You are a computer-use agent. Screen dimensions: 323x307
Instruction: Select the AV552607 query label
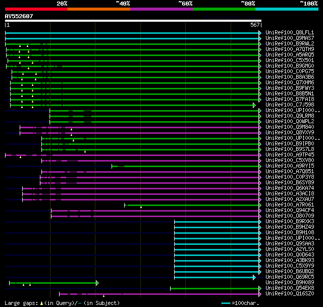click(19, 16)
